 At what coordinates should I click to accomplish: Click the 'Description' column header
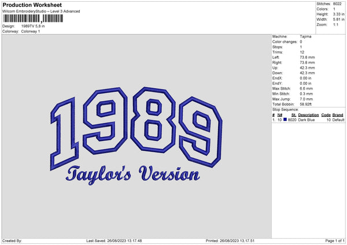308,115
